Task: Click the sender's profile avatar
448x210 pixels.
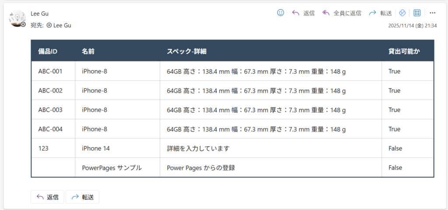Action: coord(17,19)
